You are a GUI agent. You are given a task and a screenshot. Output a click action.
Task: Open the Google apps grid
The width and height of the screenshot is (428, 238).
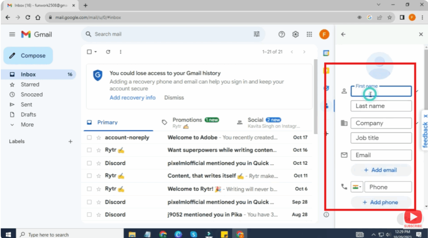(309, 34)
